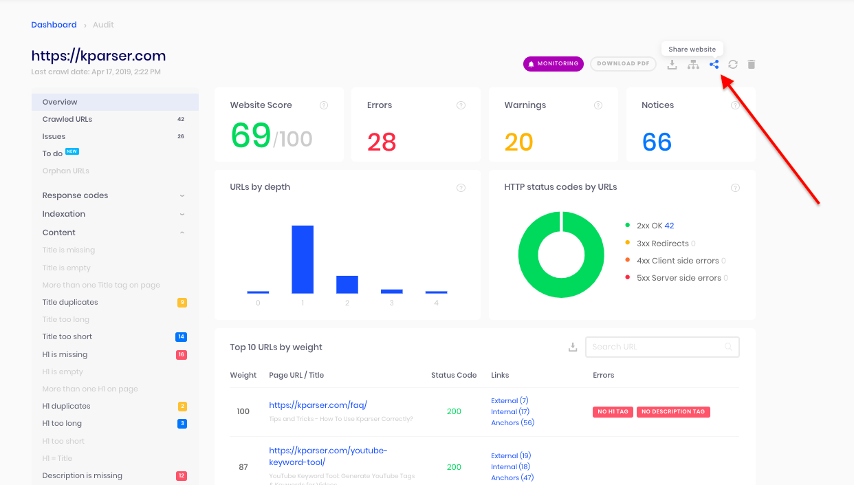
Task: Open the youtube-keyword-tool URL link
Action: [328, 456]
